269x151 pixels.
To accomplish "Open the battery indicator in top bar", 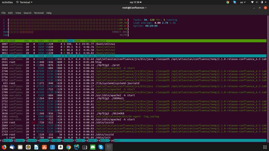I will pos(262,2).
